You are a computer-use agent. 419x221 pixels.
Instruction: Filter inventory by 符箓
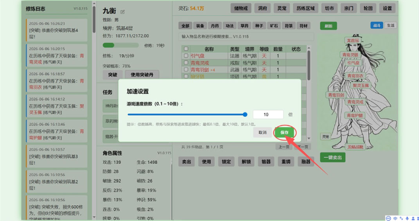pyautogui.click(x=289, y=25)
